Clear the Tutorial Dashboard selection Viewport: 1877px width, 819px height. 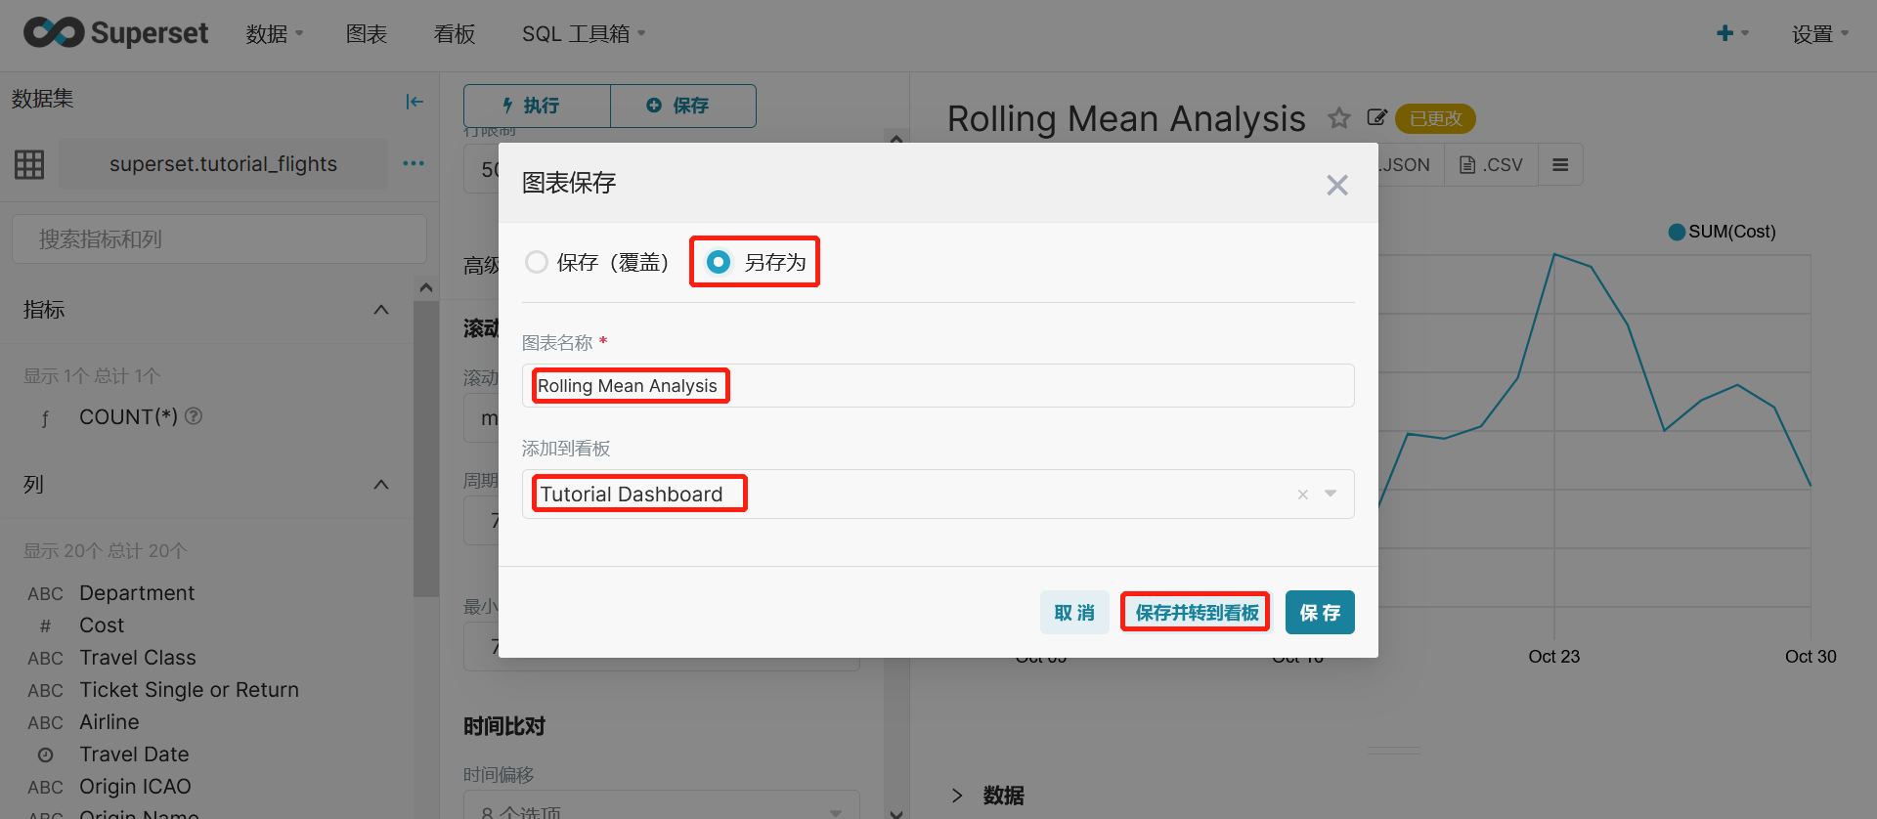pos(1302,495)
